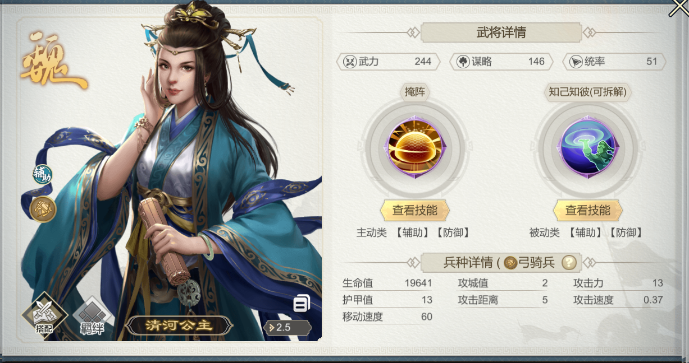Viewport: 689px width, 363px height.
Task: Click the 武将详情 header
Action: (x=501, y=32)
